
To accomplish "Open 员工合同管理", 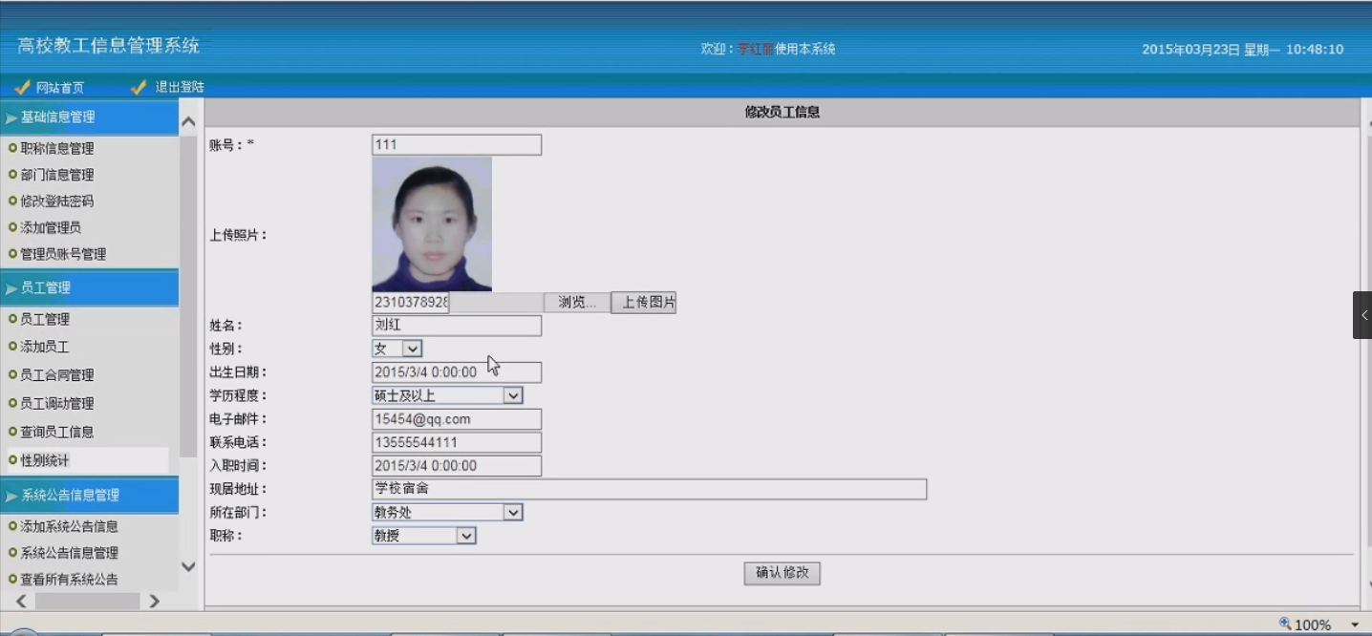I will (x=57, y=375).
